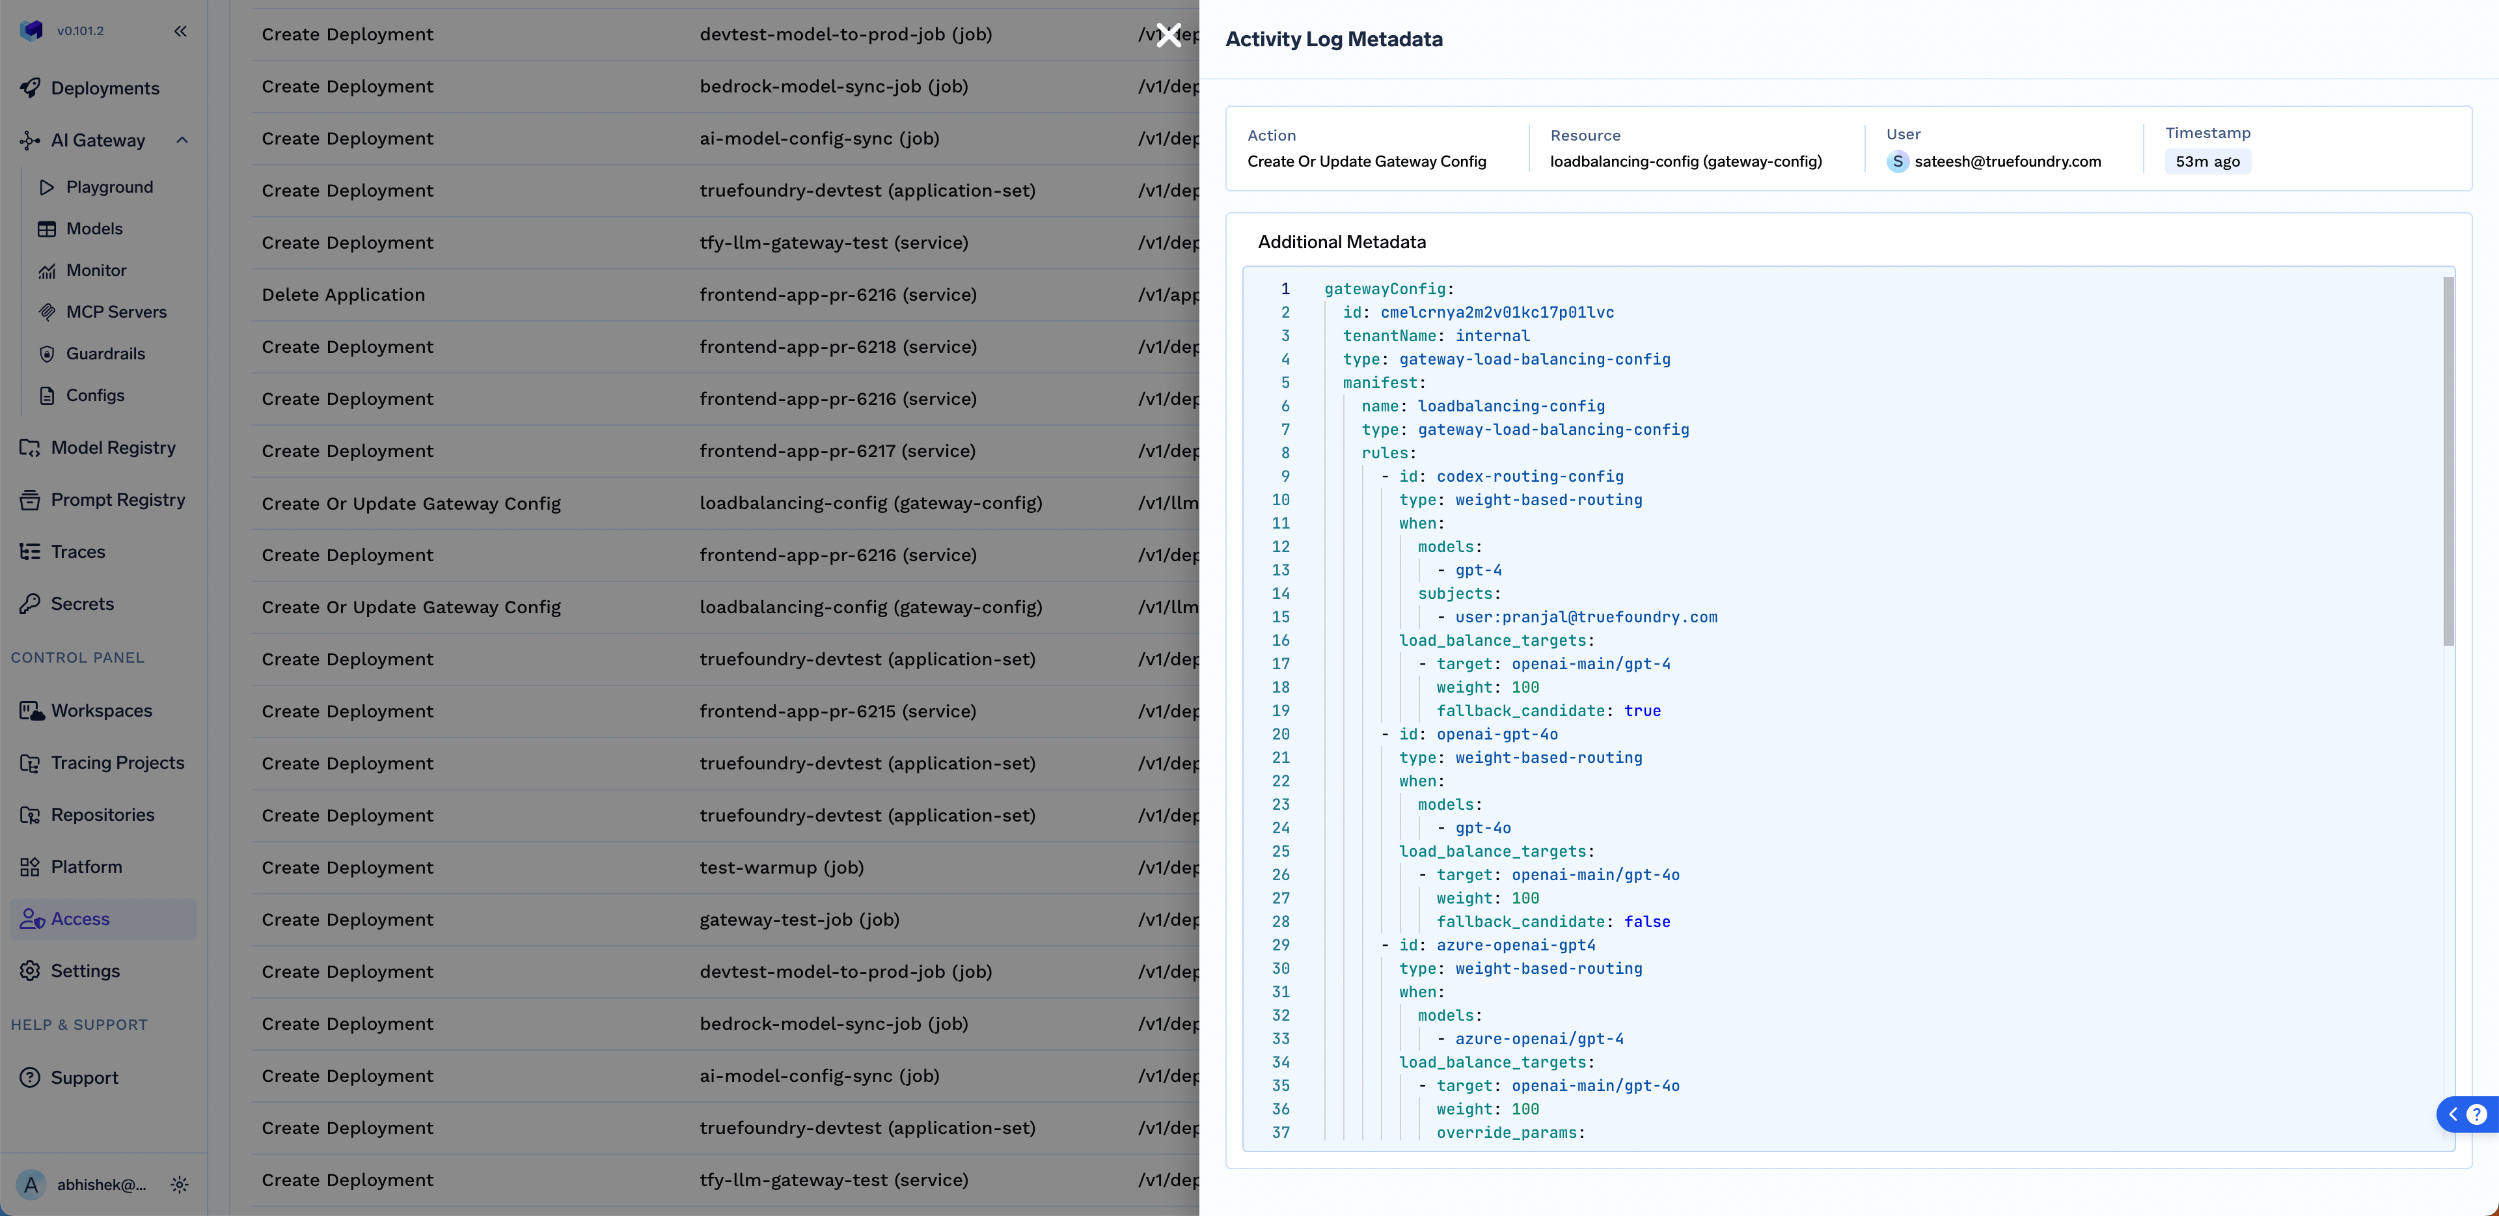2499x1216 pixels.
Task: Collapse the AI Gateway submenu chevron
Action: tap(182, 140)
